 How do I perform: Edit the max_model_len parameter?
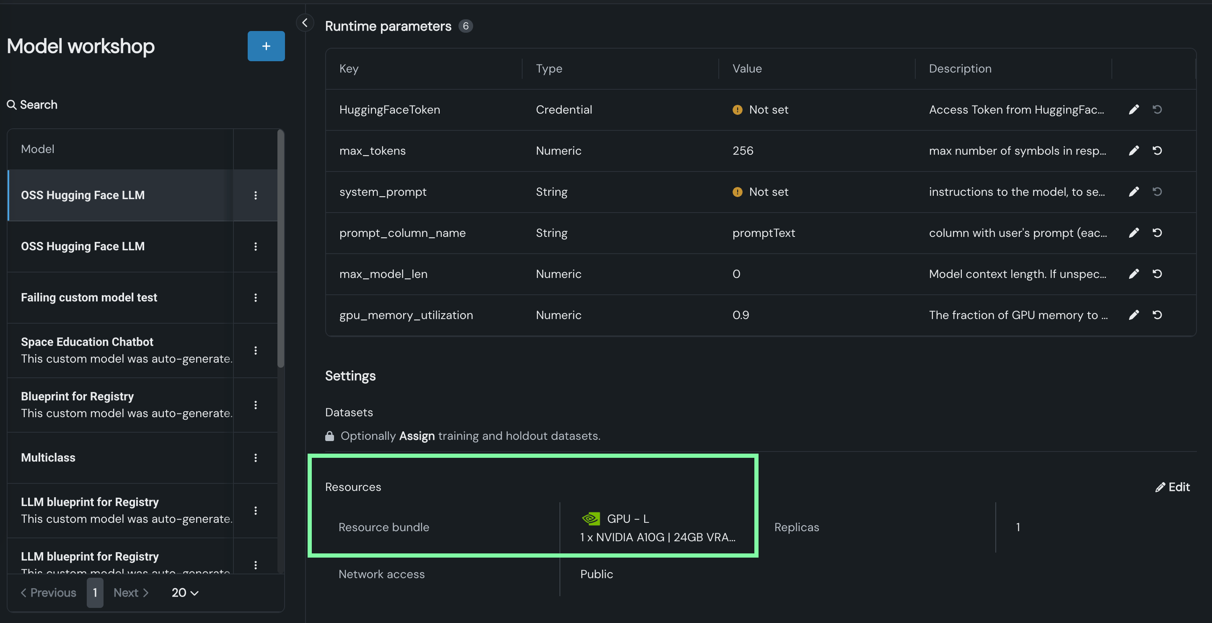[1134, 274]
